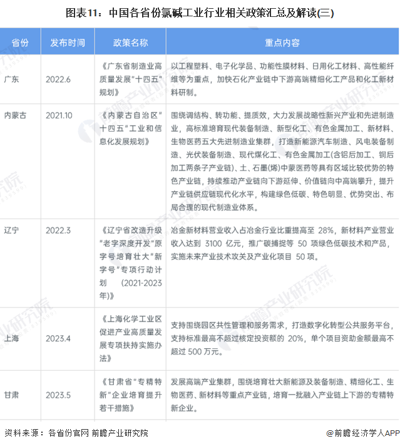400x446 pixels.
Task: Click policy name 《广东省制造业高质量发展"十四五"规划》
Action: tap(130, 79)
